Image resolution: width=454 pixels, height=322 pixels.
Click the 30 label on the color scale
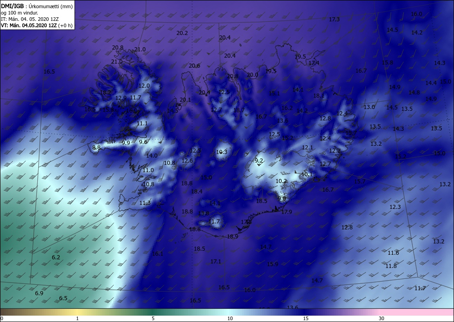point(381,318)
